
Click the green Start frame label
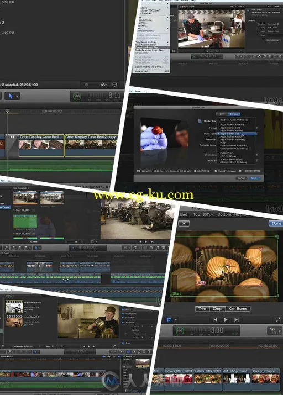click(x=177, y=293)
